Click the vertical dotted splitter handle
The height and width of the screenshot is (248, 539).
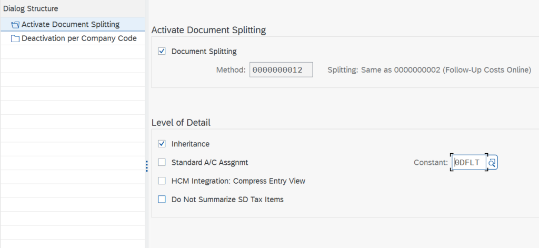(x=147, y=166)
